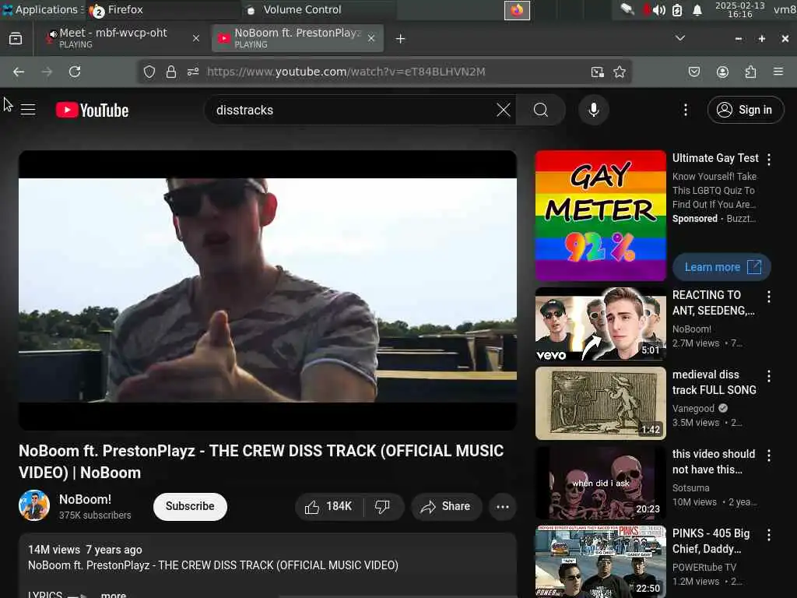Open the GAY METER ad thumbnail
Viewport: 797px width, 598px height.
tap(600, 216)
